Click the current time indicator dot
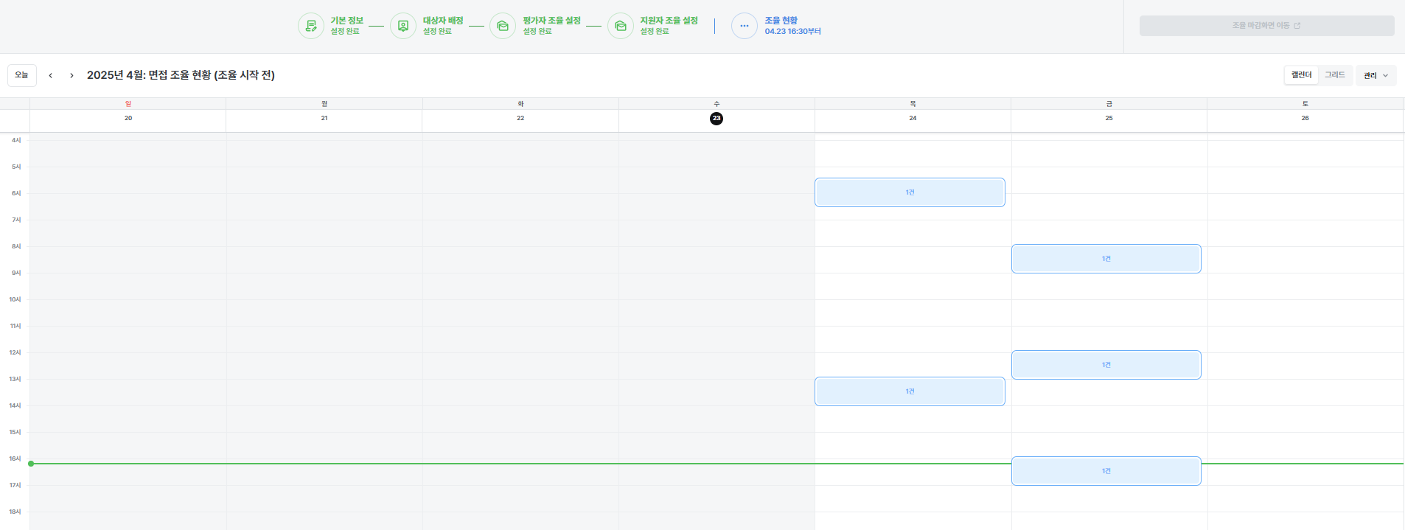The width and height of the screenshot is (1405, 530). 31,464
